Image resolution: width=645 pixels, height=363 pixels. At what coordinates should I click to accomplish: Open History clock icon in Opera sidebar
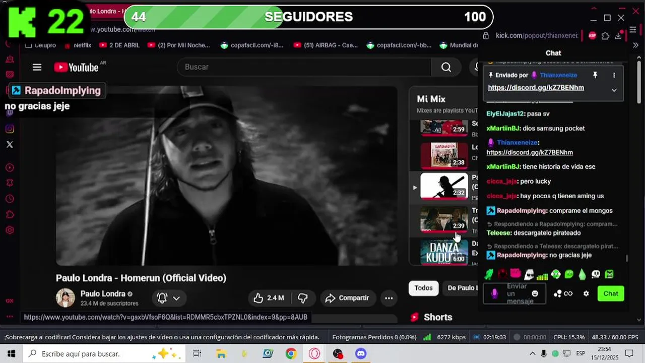pyautogui.click(x=10, y=199)
